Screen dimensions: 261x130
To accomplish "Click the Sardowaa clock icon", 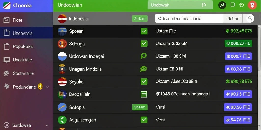I will pyautogui.click(x=6, y=125).
